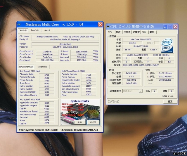The width and height of the screenshot is (187, 156).
Task: Click the L2 Speed value 27341 Mb/s
Action: coord(82,54)
